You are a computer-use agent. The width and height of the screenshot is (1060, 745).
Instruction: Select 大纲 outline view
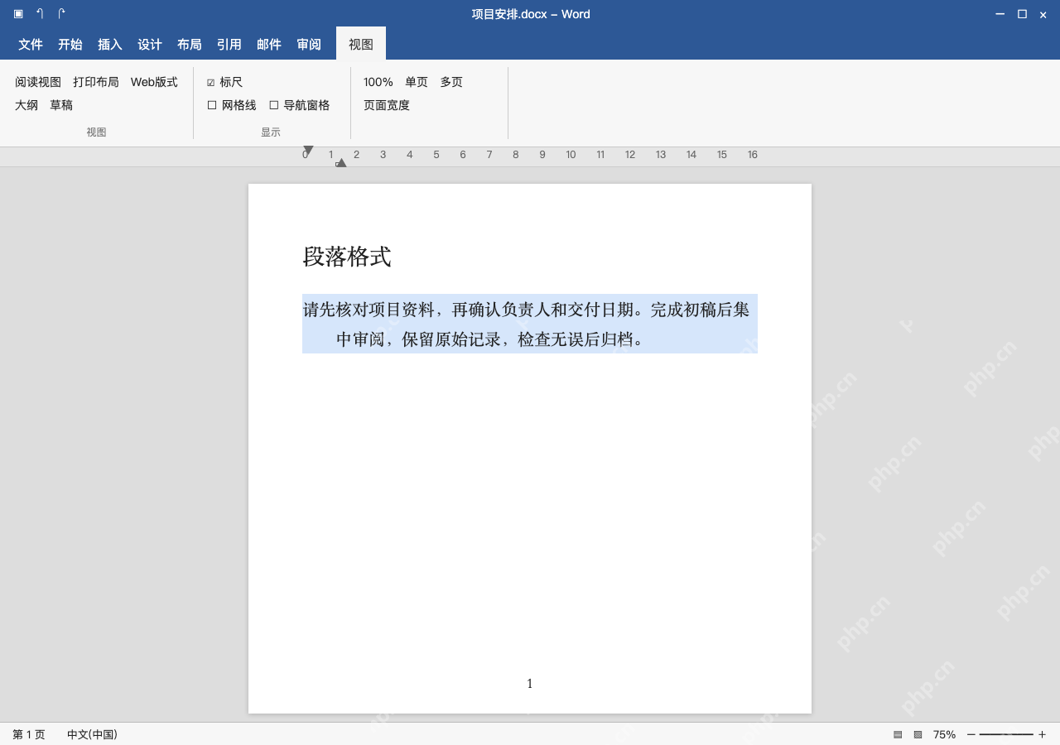pyautogui.click(x=26, y=105)
